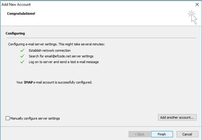Click the Establish network connection step text

tap(50, 50)
